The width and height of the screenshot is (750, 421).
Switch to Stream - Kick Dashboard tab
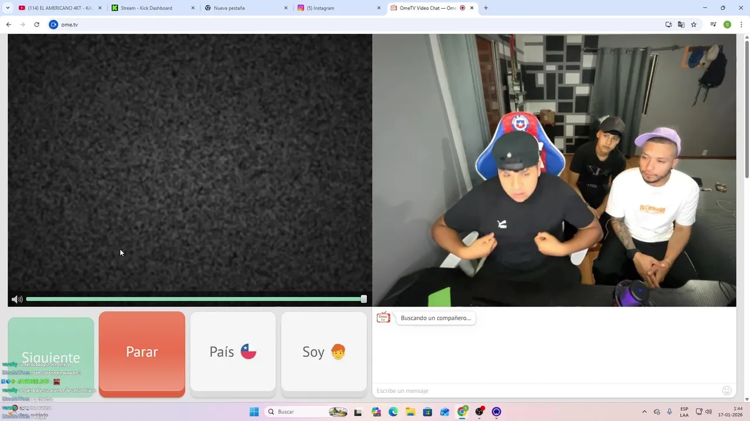click(x=146, y=8)
